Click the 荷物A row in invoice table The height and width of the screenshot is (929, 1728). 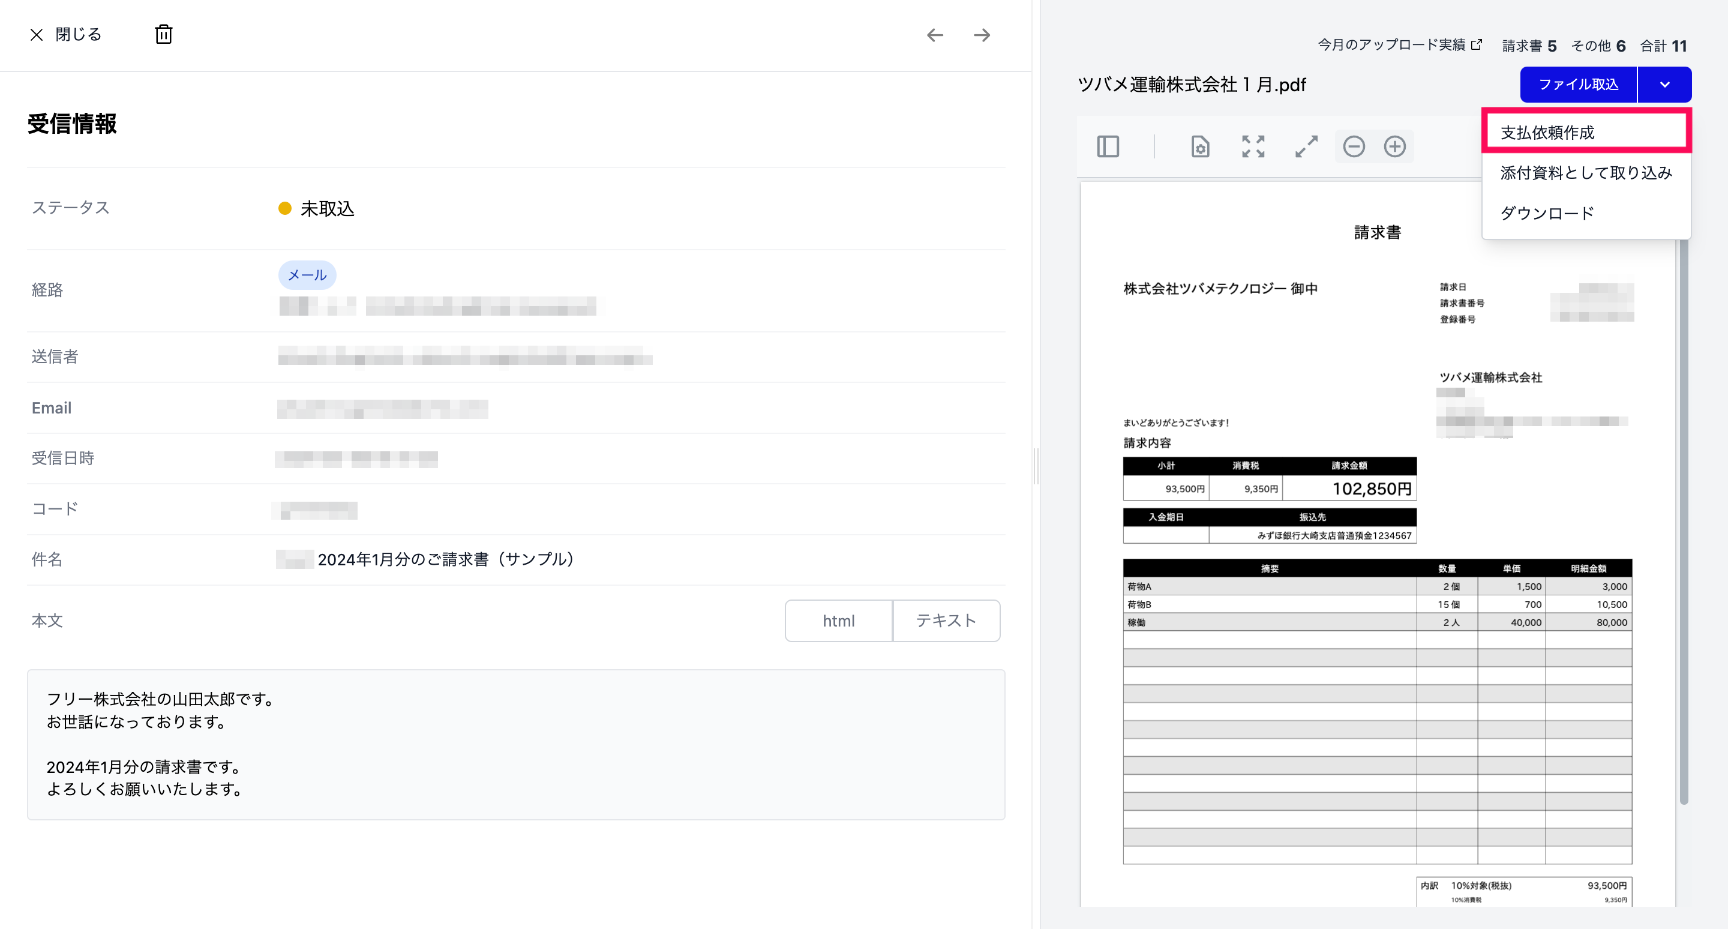(1377, 586)
